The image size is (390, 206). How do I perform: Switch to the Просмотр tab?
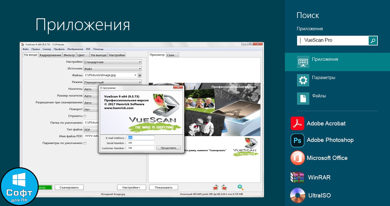click(157, 55)
